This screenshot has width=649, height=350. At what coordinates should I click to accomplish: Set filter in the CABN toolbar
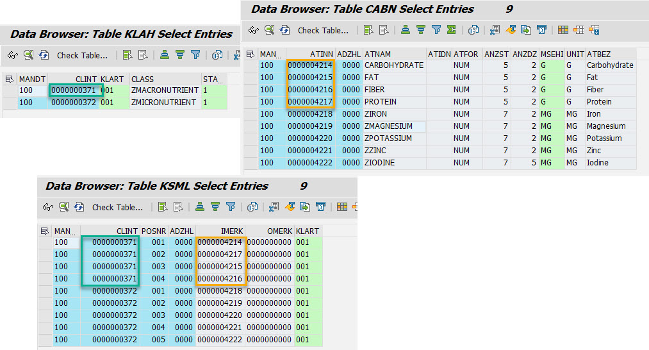coord(436,30)
